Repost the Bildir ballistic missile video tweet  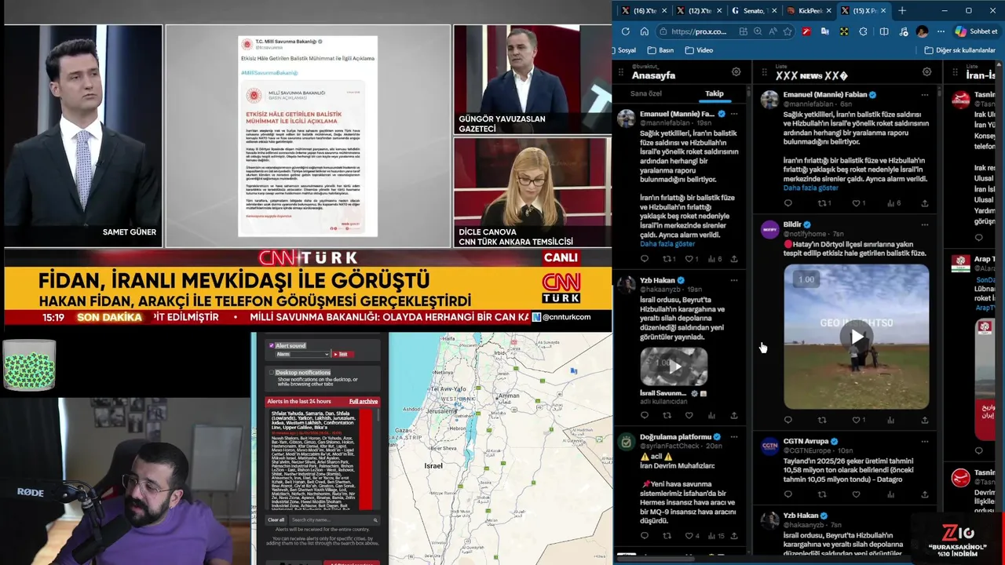[x=822, y=420]
